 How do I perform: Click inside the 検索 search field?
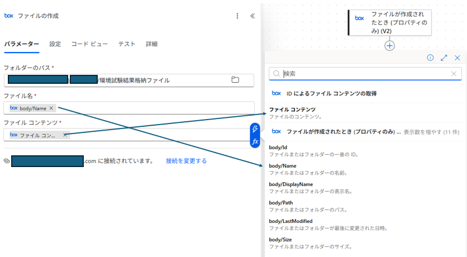click(x=365, y=74)
